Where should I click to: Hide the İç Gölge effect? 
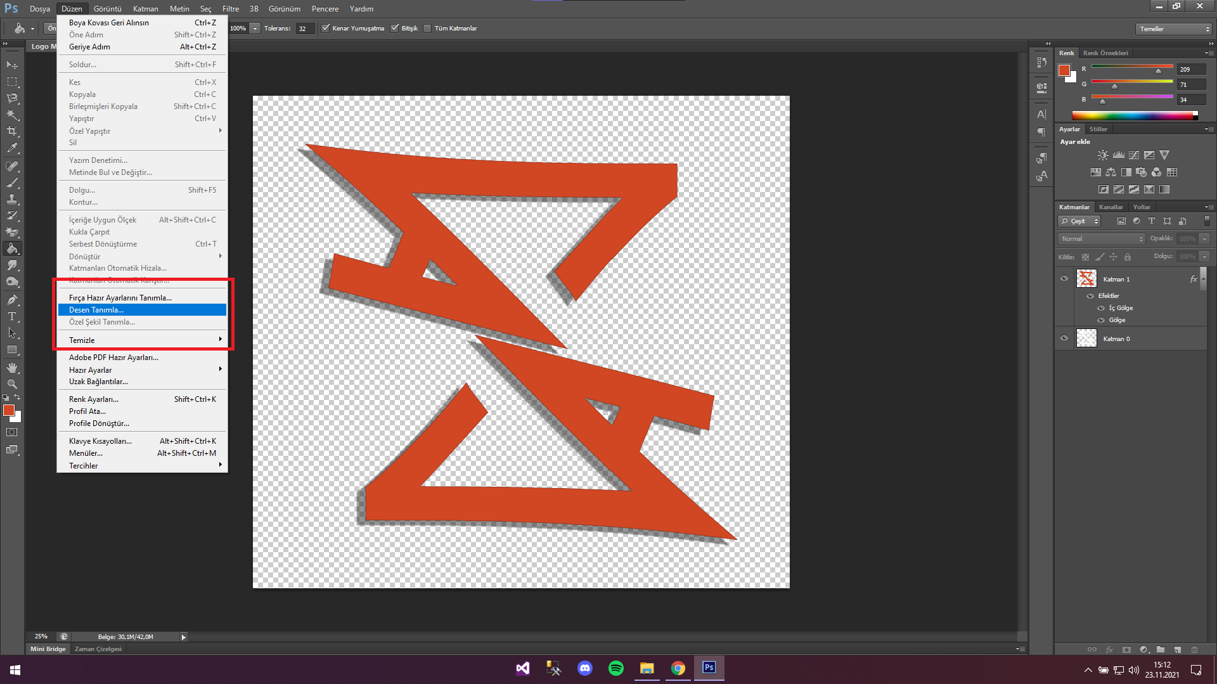pyautogui.click(x=1101, y=308)
